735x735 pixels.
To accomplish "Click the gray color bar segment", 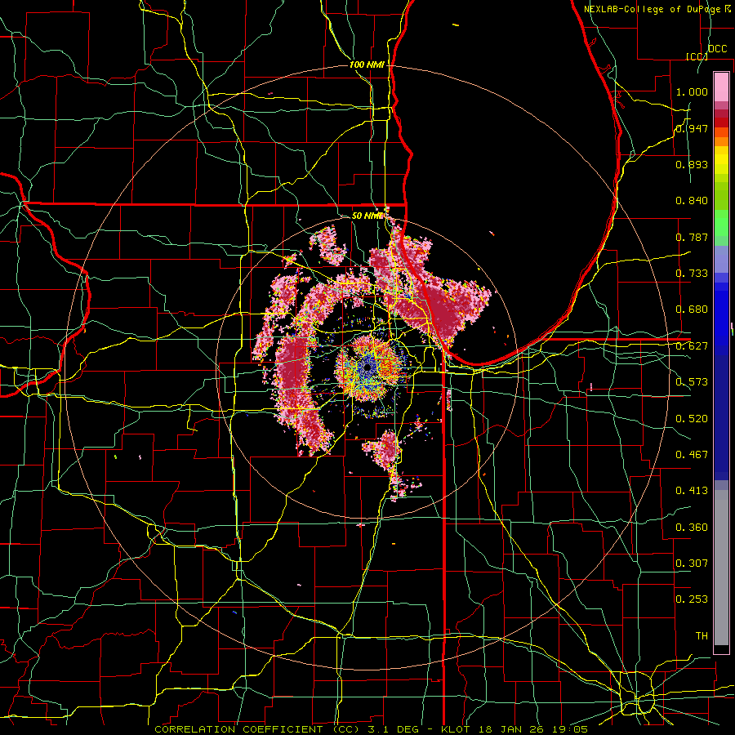I will click(721, 568).
